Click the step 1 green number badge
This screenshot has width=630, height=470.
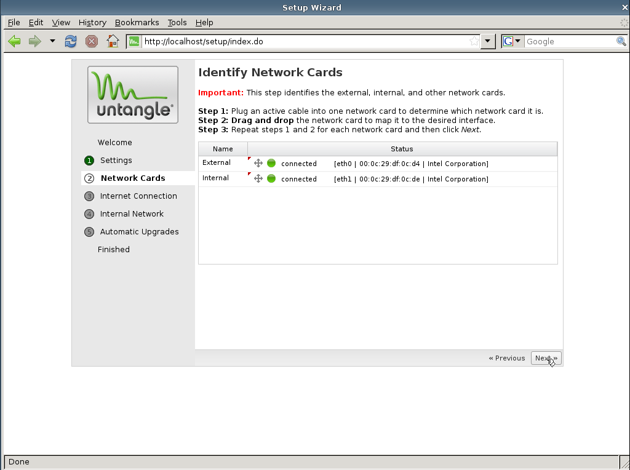[x=89, y=161]
